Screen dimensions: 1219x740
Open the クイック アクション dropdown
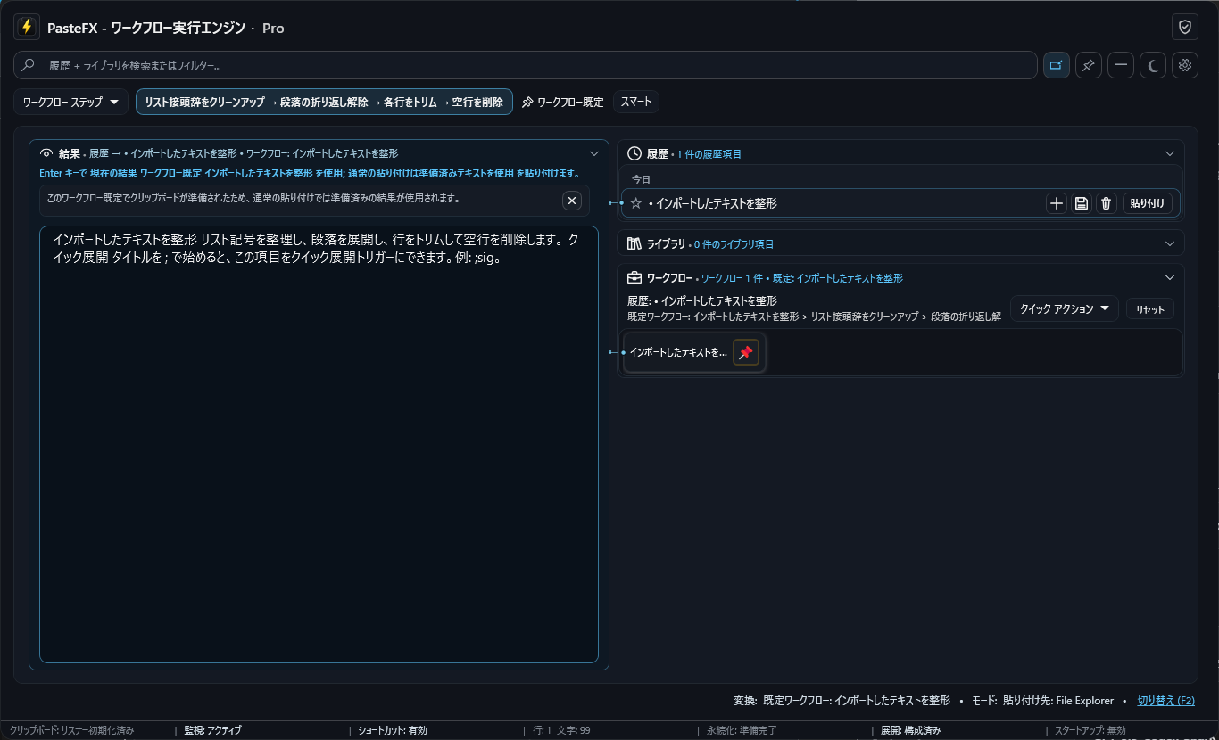click(1065, 308)
